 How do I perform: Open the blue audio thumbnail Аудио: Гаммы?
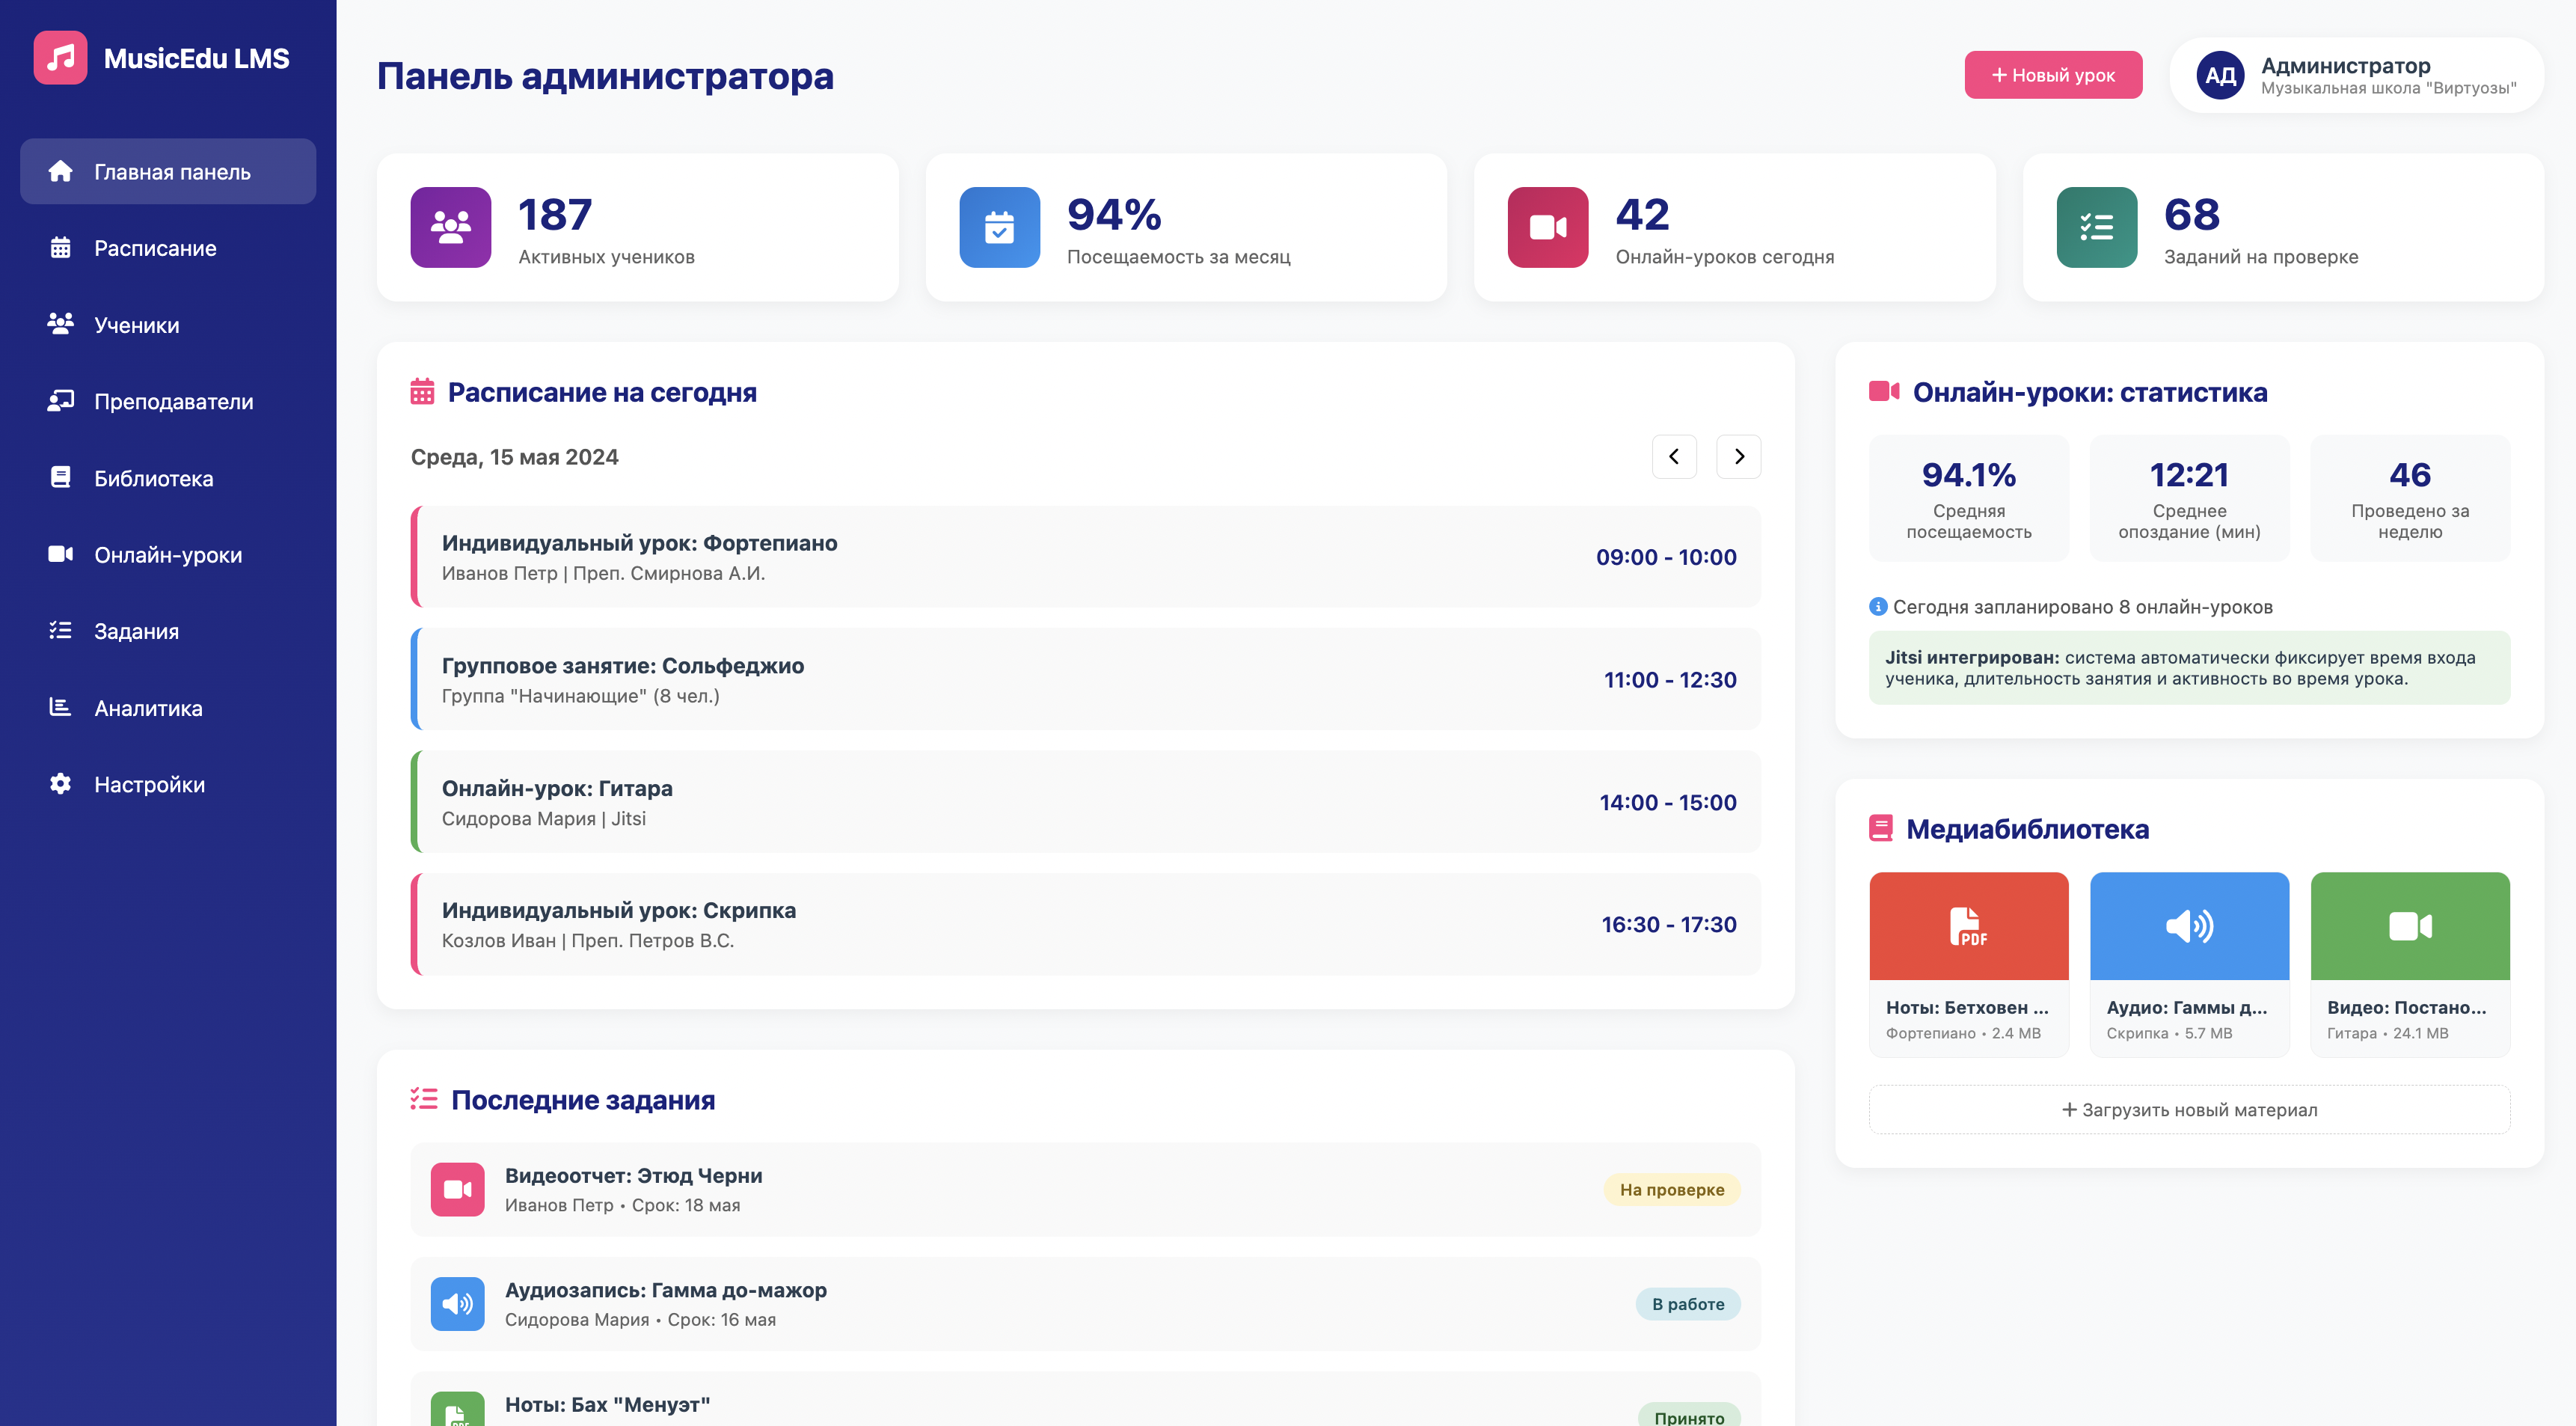pos(2189,926)
